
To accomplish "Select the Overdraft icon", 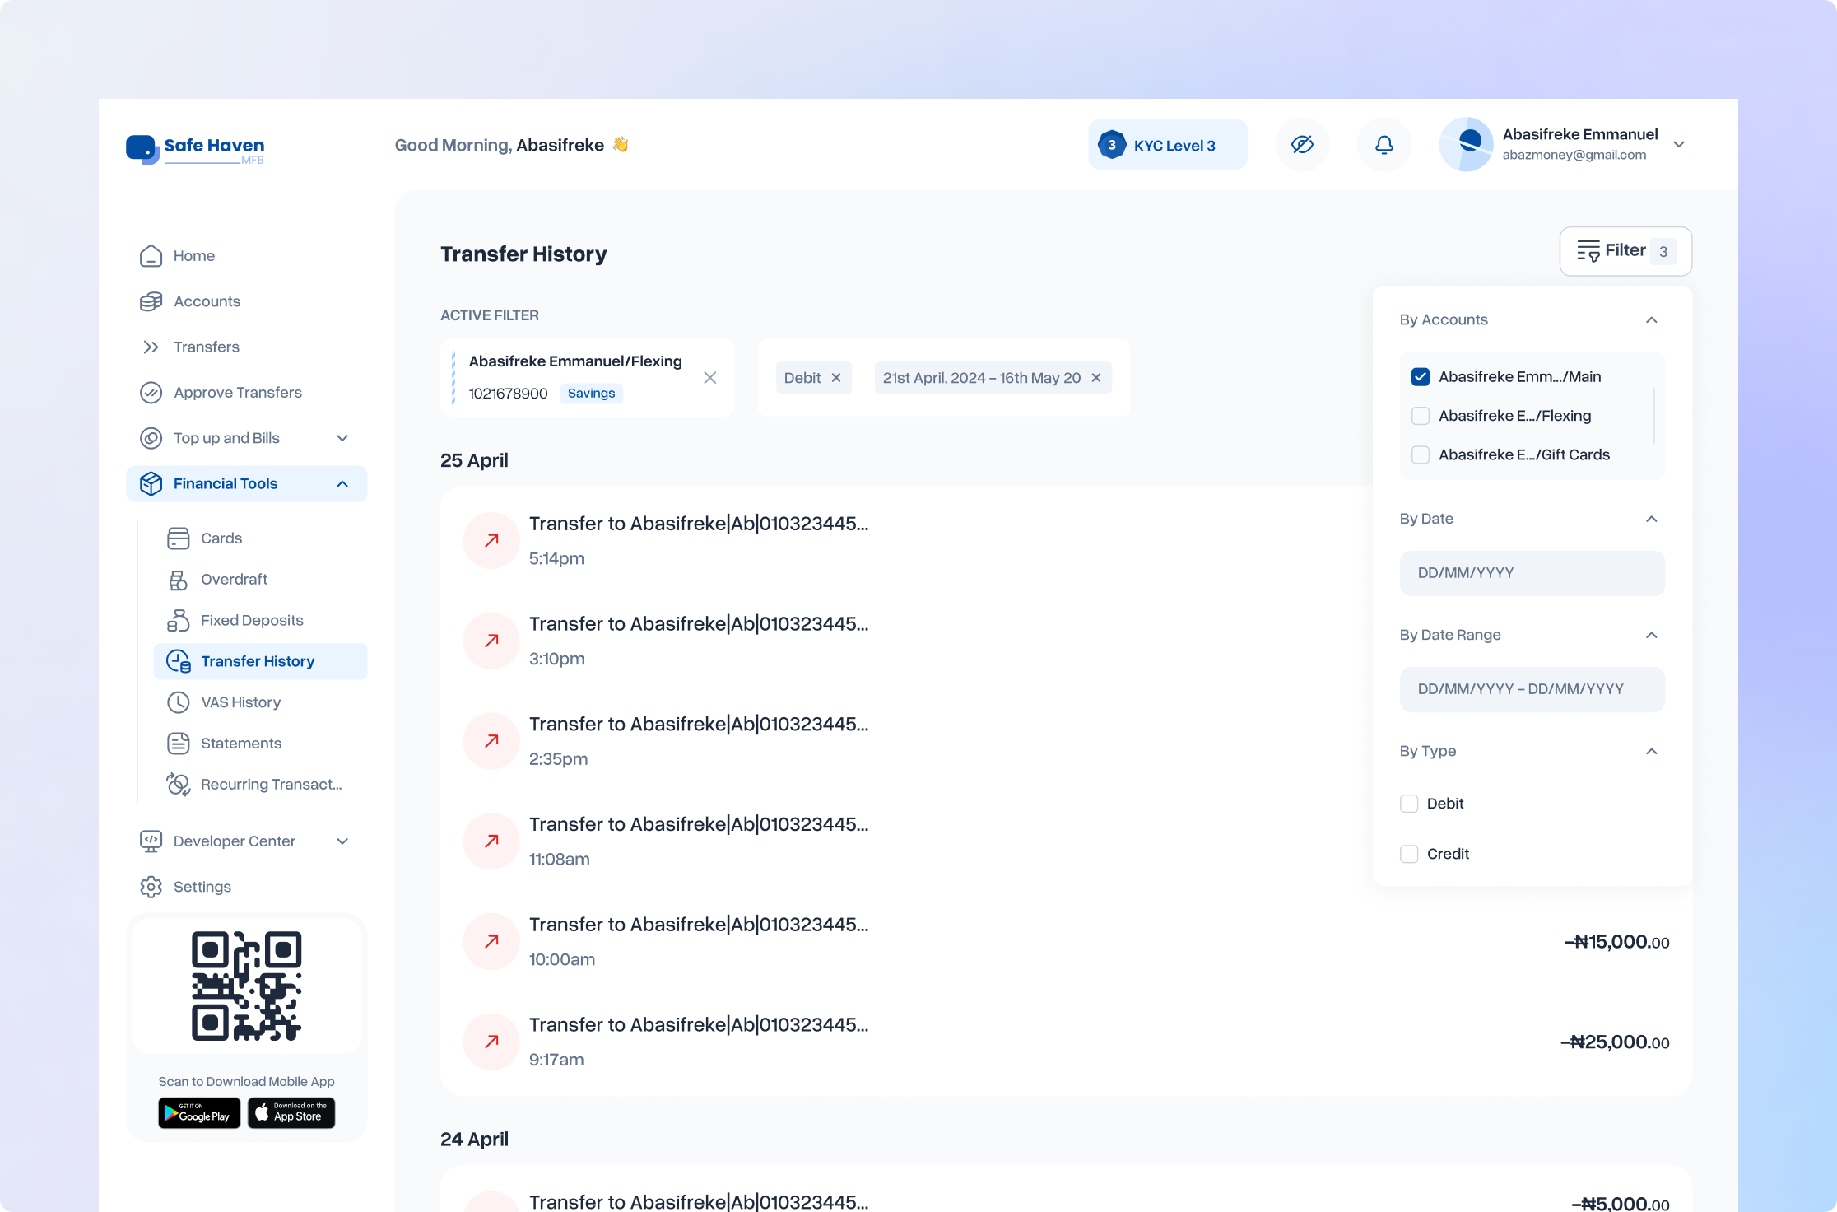I will pyautogui.click(x=179, y=579).
